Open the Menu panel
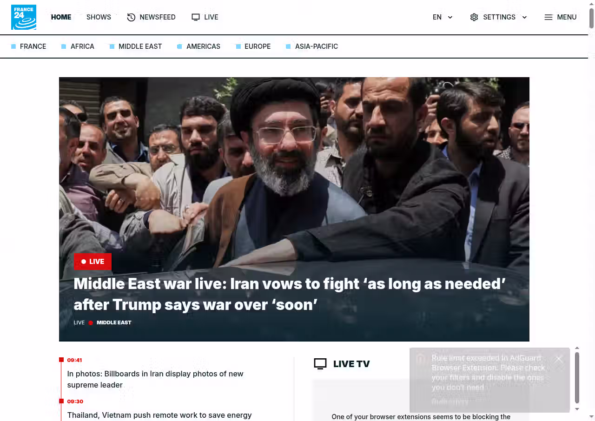This screenshot has width=595, height=421. pyautogui.click(x=561, y=17)
